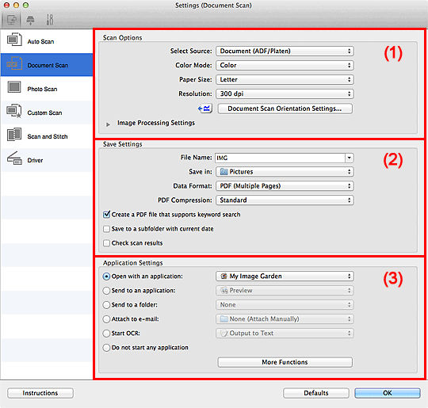Open the None (Attach Manually) dropdown

285,318
